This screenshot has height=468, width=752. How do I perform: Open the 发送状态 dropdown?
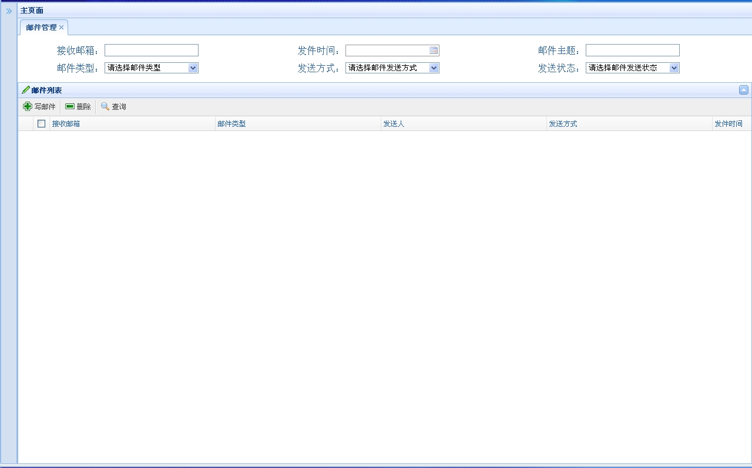(x=633, y=68)
